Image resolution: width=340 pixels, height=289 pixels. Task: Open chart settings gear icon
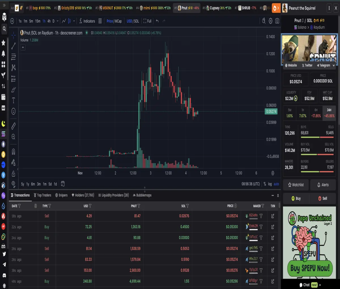tap(270, 21)
